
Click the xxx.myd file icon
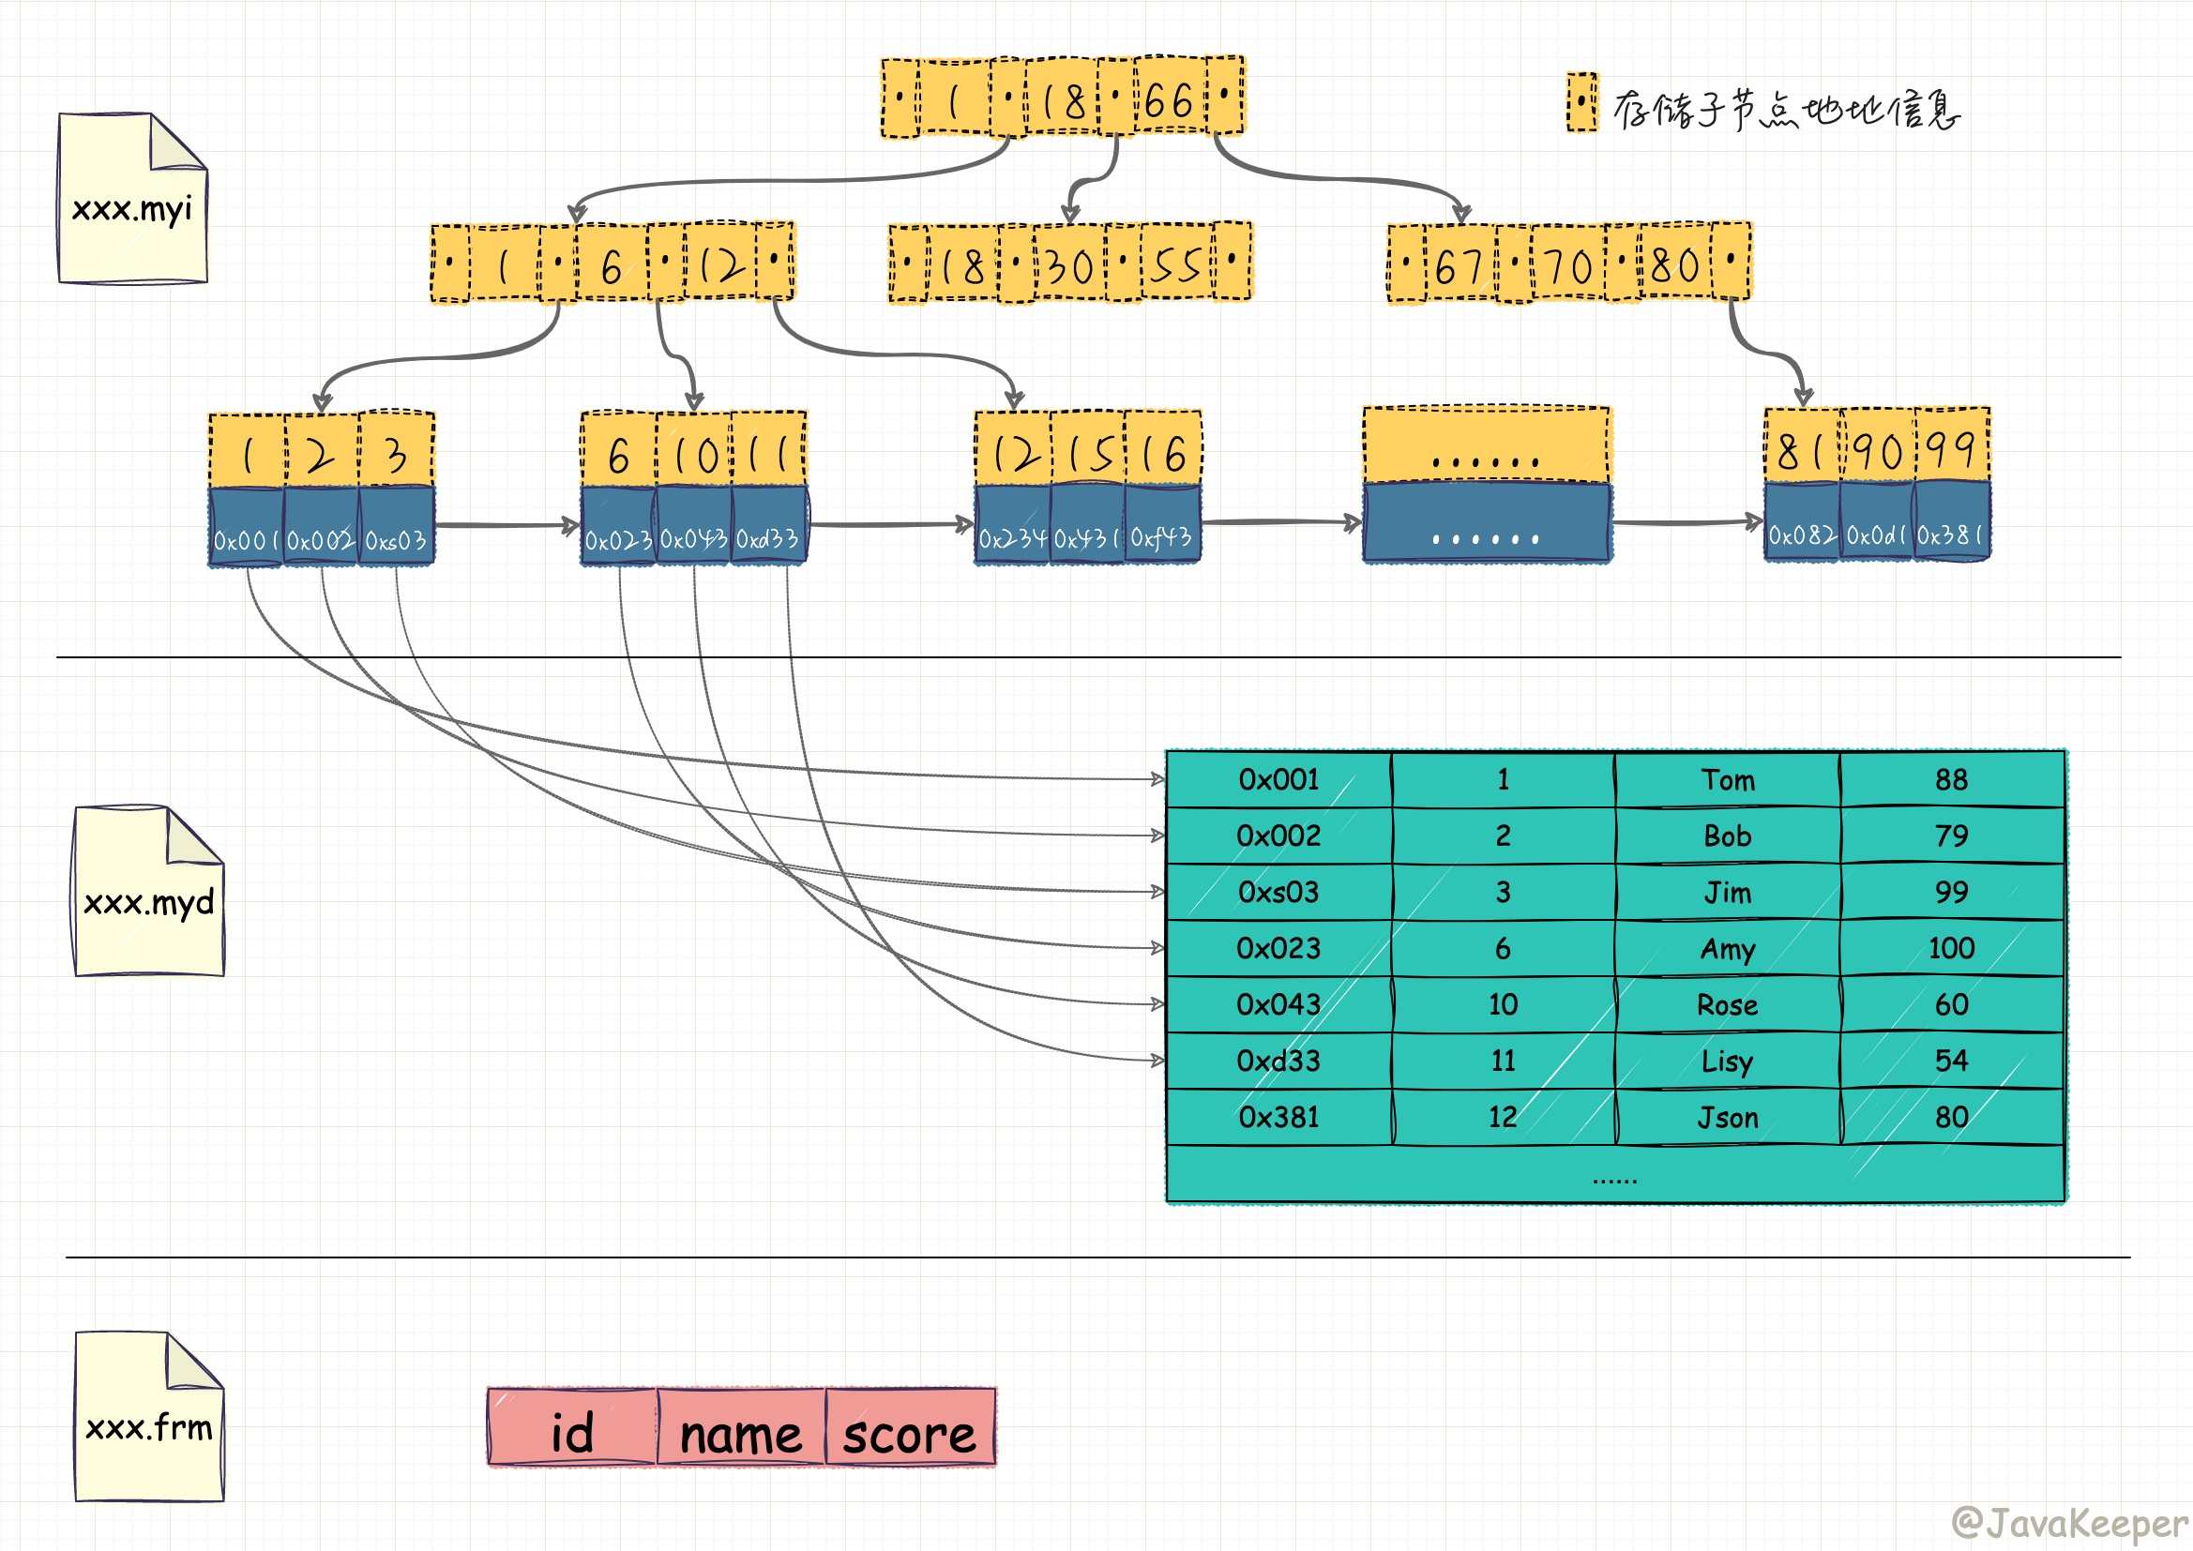(149, 891)
